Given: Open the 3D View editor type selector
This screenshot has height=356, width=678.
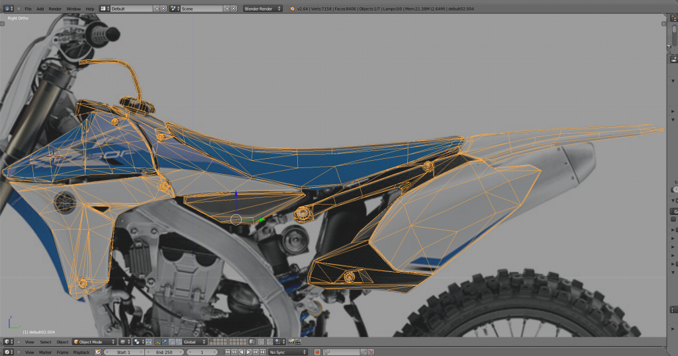Looking at the screenshot, I should [8, 341].
